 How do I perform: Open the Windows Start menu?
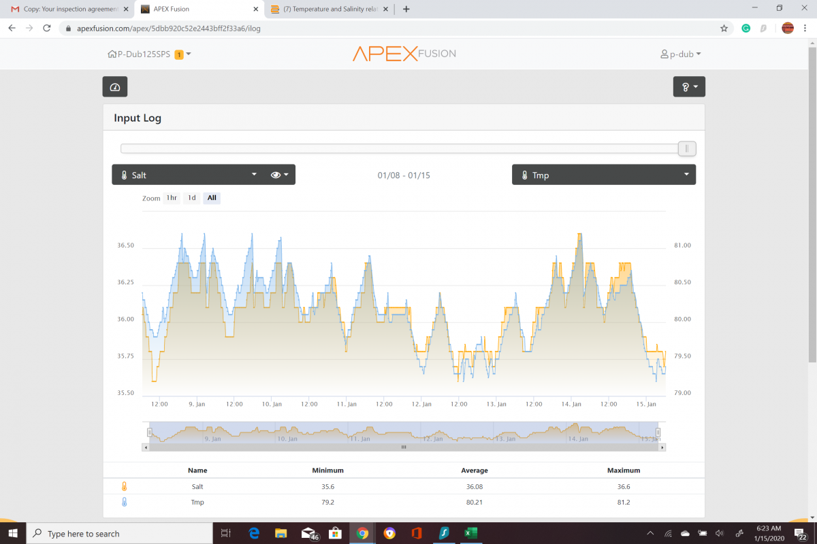pyautogui.click(x=13, y=533)
